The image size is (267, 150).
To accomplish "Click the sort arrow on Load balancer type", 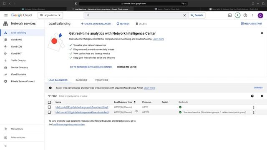I will click(135, 102).
